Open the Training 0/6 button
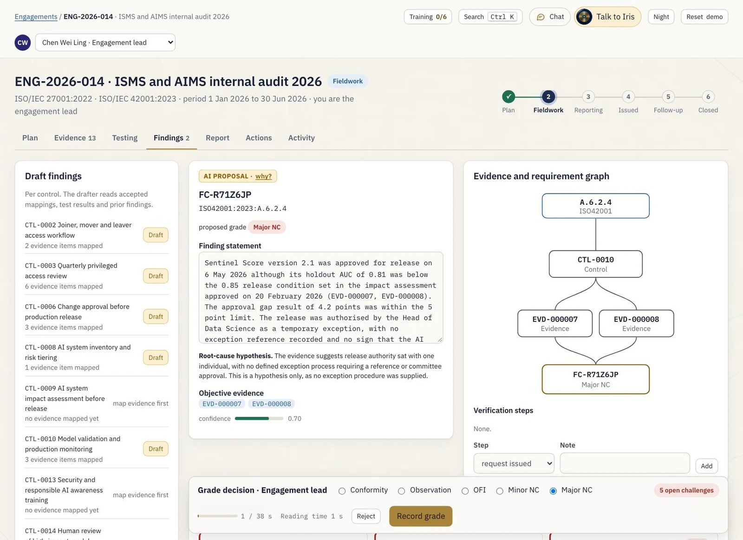 pyautogui.click(x=428, y=17)
